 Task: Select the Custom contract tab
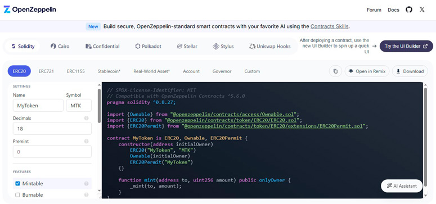tap(252, 71)
